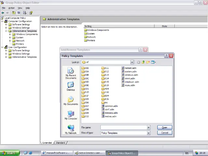Switch to the Standard tab
This screenshot has width=208, height=156.
point(60,143)
